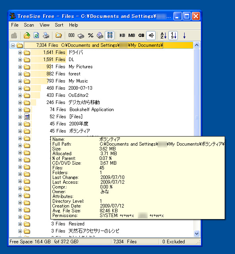The image size is (235, 254).
Task: Click the Select folder to scan icon
Action: pyautogui.click(x=27, y=35)
